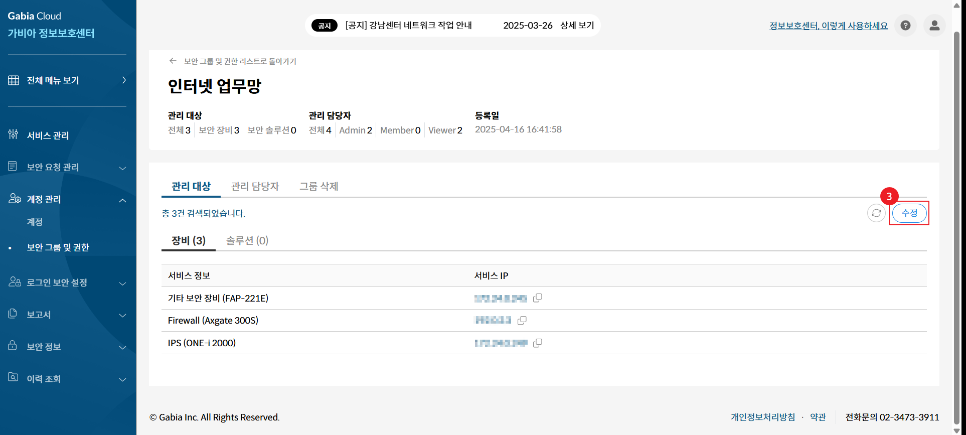The height and width of the screenshot is (435, 966).
Task: Click the 서비스 관리 sliders icon
Action: coord(13,134)
